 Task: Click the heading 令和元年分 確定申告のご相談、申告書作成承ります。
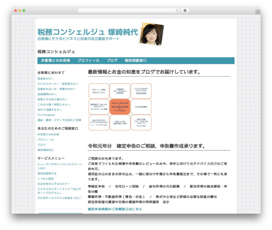pos(146,146)
